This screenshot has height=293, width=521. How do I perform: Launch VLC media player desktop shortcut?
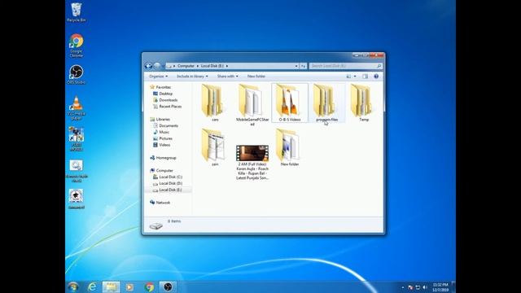tap(76, 107)
